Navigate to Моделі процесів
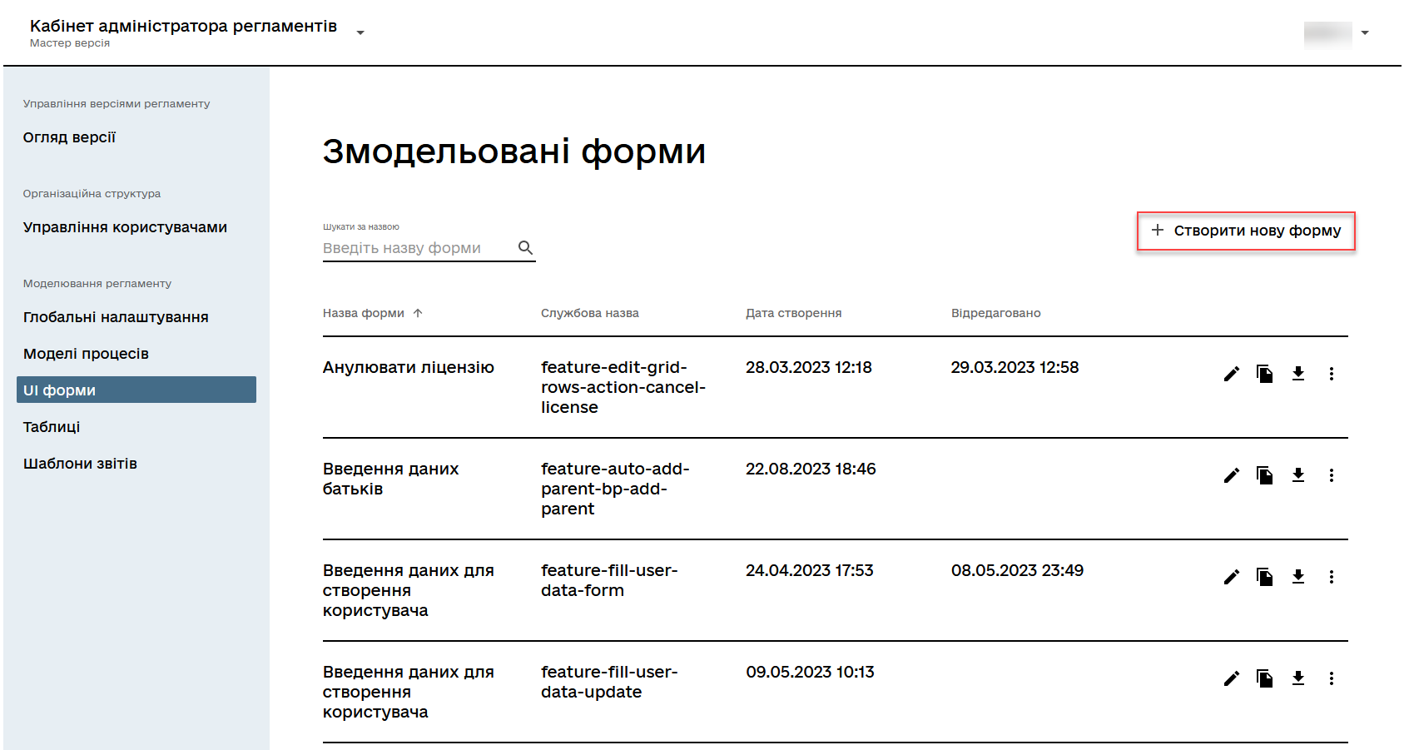Screen dimensions: 1409x750 (86, 354)
